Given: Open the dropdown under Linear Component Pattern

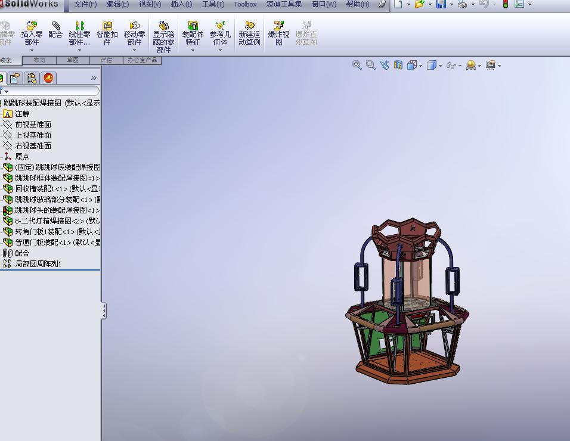Looking at the screenshot, I should [79, 50].
